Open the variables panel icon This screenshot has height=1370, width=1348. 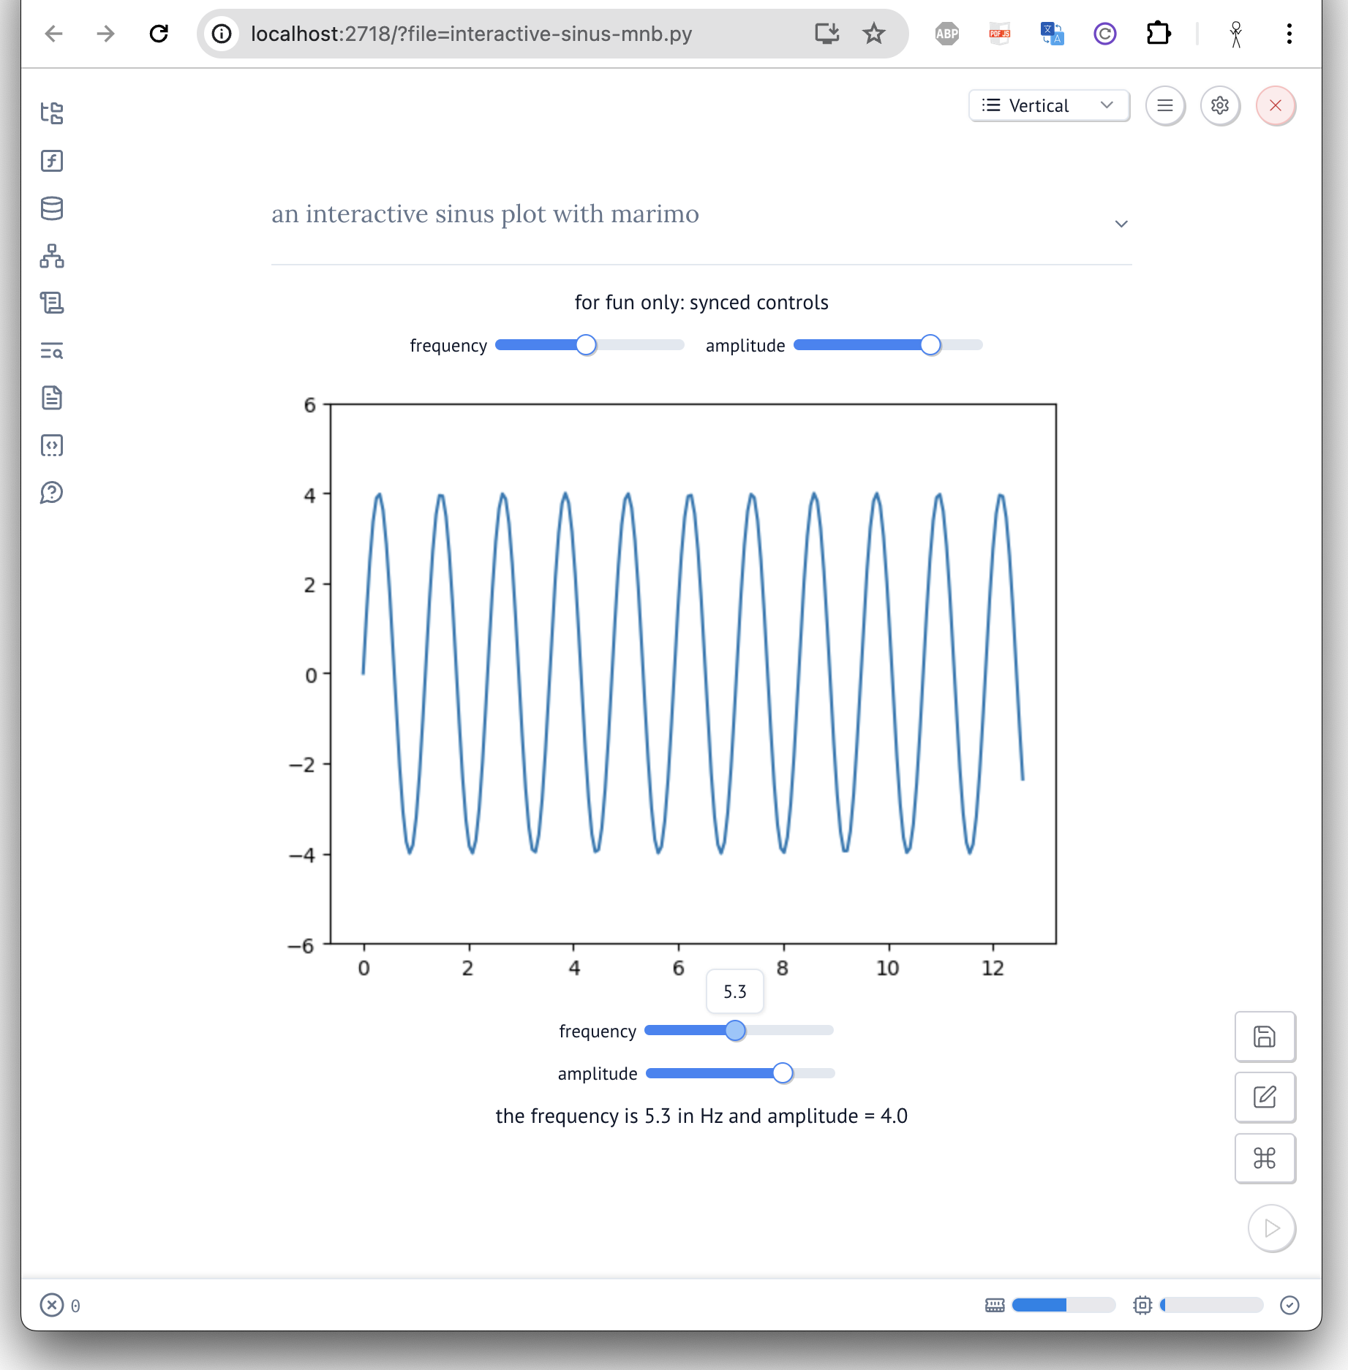[52, 161]
